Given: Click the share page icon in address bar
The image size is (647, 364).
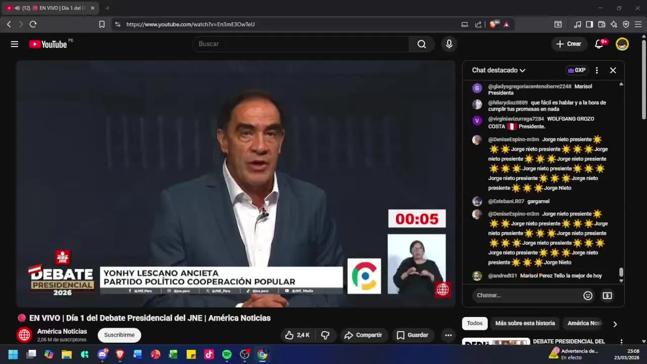Looking at the screenshot, I should tap(478, 24).
